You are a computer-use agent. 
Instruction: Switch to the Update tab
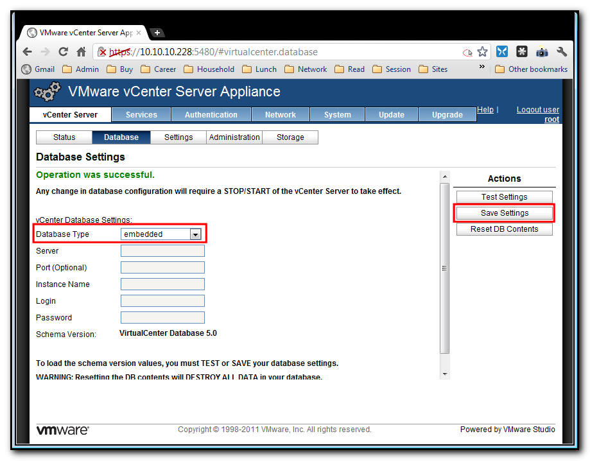point(392,115)
